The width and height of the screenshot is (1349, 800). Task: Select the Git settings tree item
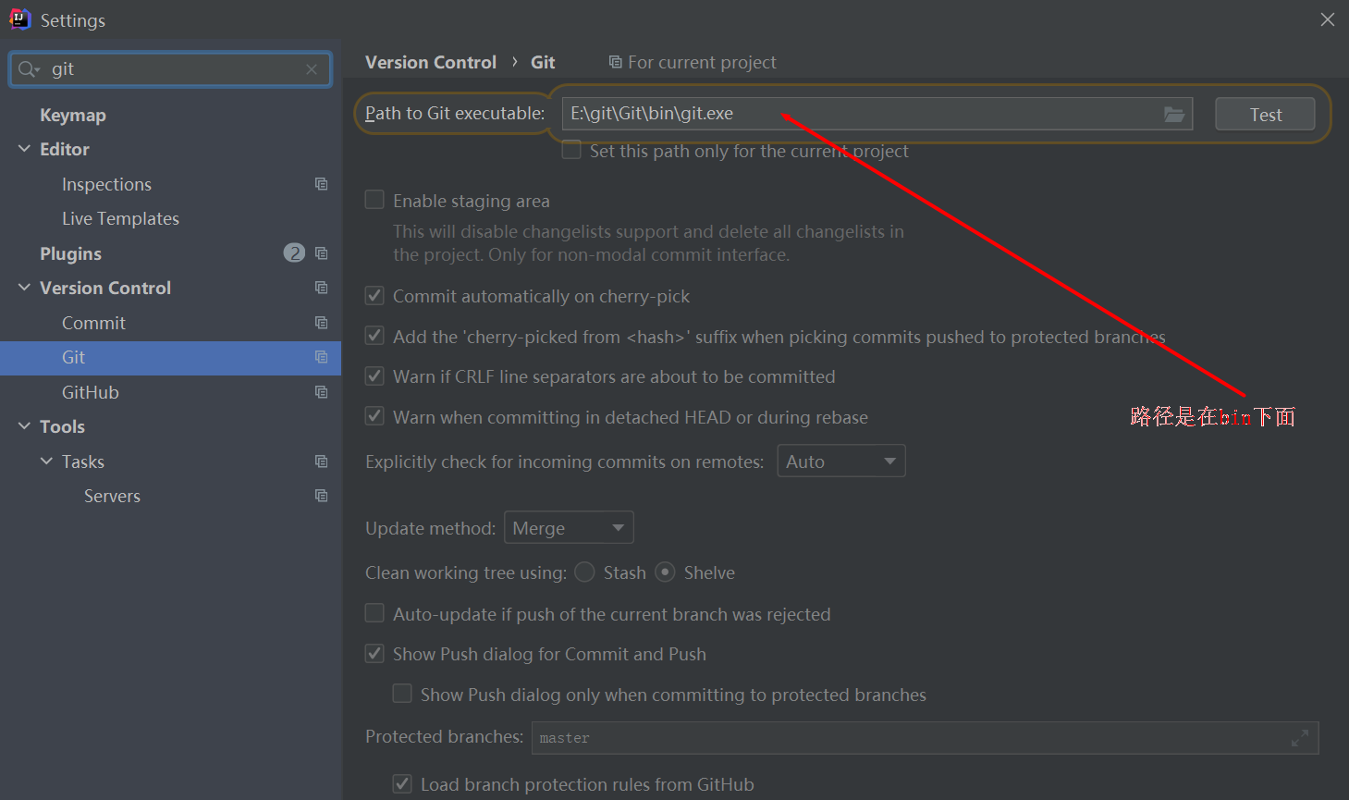coord(170,357)
